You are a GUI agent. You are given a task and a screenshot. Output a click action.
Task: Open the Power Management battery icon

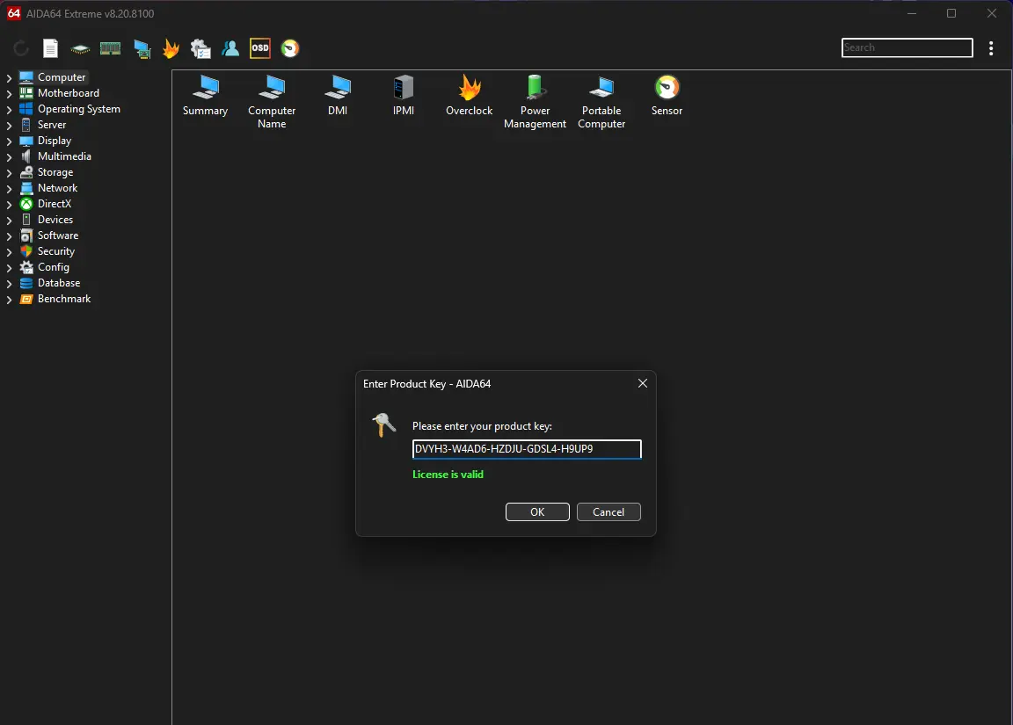point(535,102)
